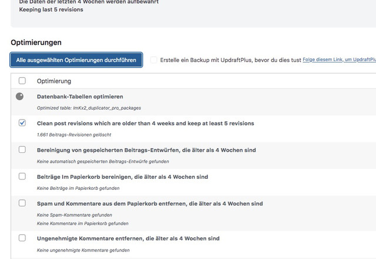Click '1.661 Beitrags-Revisionen gelöscht' status text
This screenshot has width=376, height=259.
(74, 135)
